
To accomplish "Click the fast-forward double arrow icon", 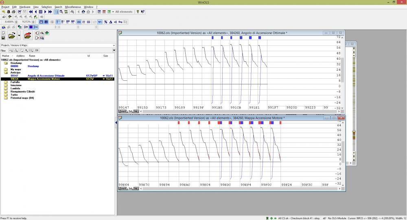I will click(x=50, y=12).
